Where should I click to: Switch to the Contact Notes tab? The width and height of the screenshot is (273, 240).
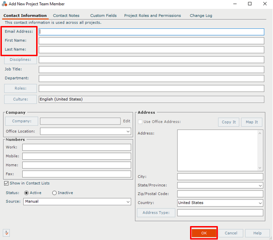(66, 15)
